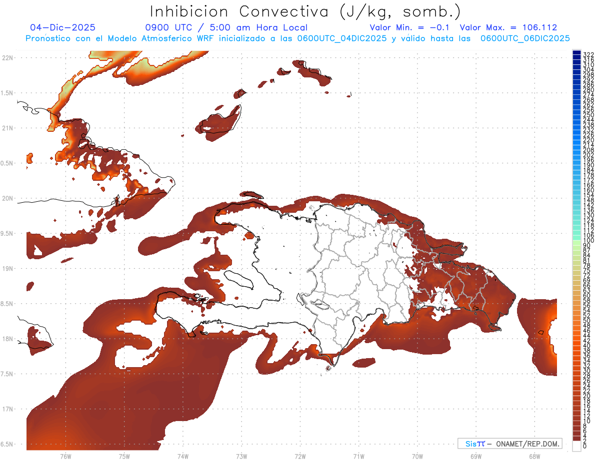This screenshot has width=600, height=463.
Task: Click the "69W" longitude label
Action: point(476,456)
